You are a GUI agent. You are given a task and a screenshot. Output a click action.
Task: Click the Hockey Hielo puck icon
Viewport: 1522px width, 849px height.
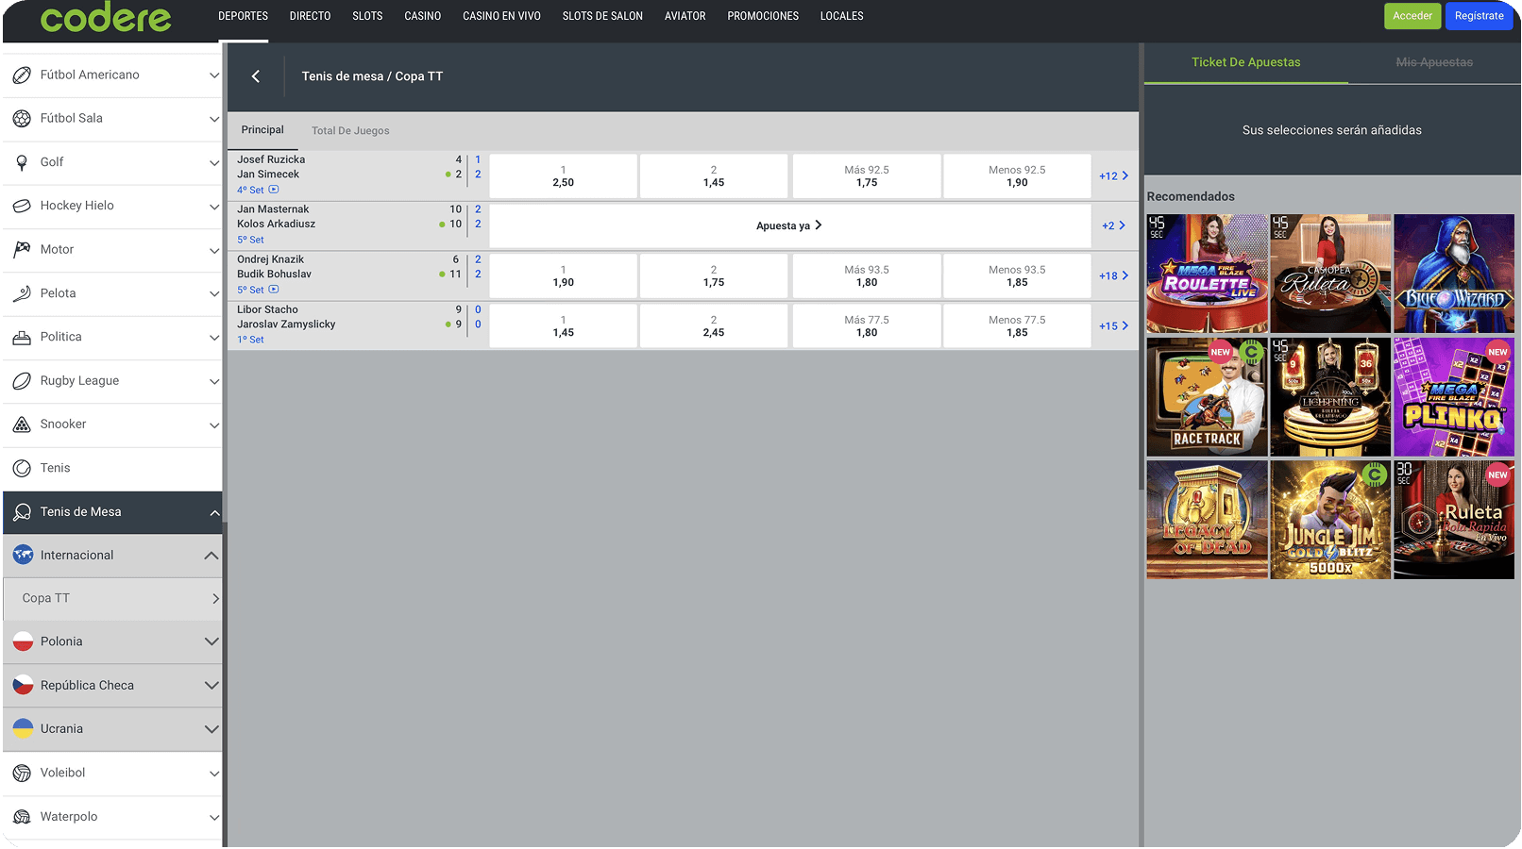click(x=22, y=206)
